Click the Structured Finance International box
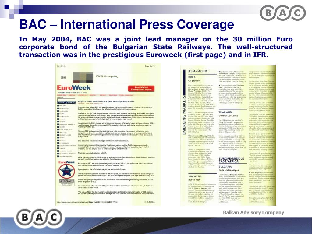This screenshot has height=234, width=312. [67, 182]
